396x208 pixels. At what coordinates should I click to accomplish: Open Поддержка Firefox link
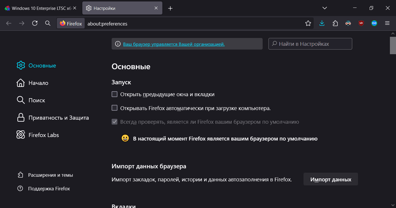tap(49, 189)
